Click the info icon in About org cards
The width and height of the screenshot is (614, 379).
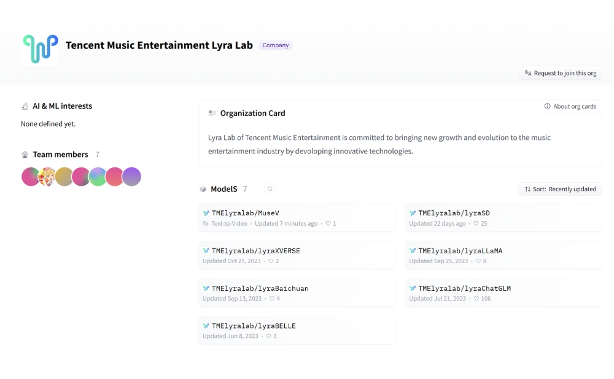[x=548, y=106]
